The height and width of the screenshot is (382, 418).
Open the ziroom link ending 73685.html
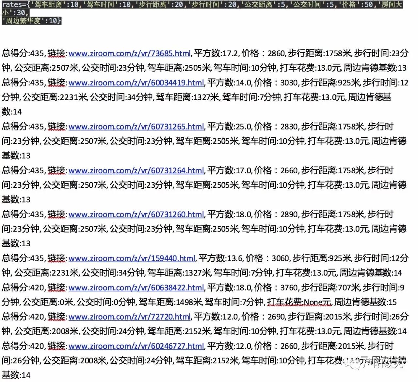(x=130, y=53)
